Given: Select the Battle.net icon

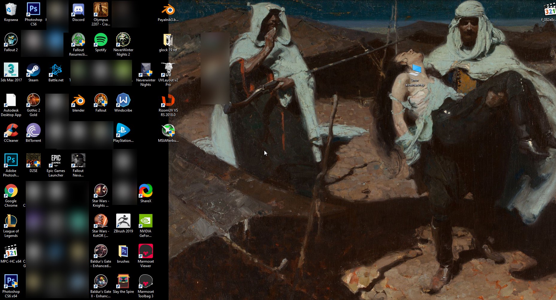Looking at the screenshot, I should 56,70.
